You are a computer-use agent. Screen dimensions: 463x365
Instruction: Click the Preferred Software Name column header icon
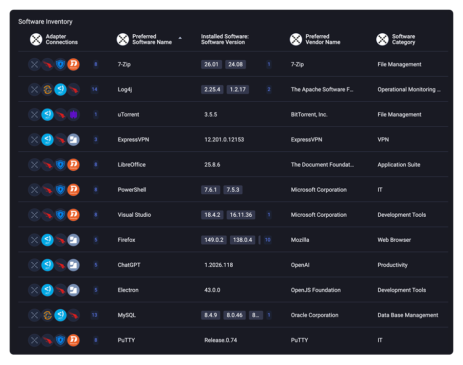(123, 39)
